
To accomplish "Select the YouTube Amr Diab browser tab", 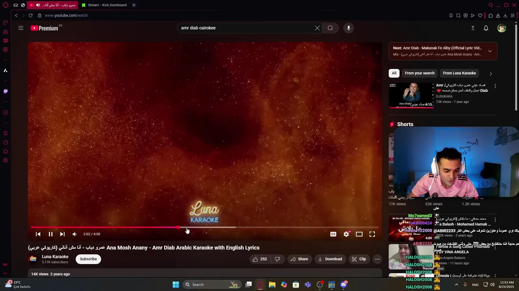I will [53, 5].
